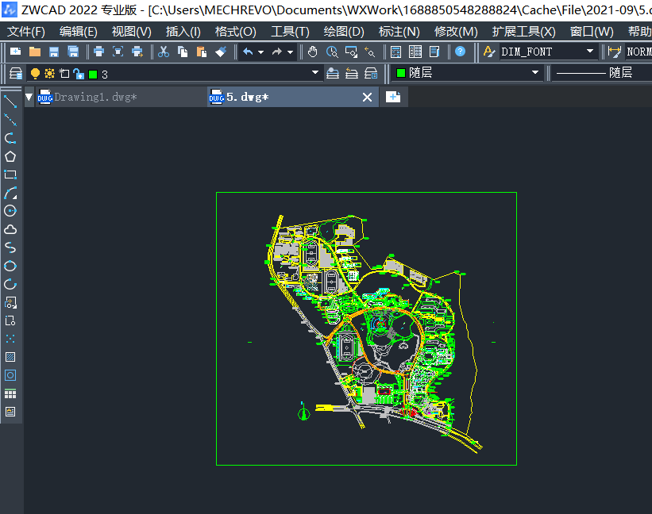Toggle layer 3 freeze sun icon
652x514 pixels.
49,74
